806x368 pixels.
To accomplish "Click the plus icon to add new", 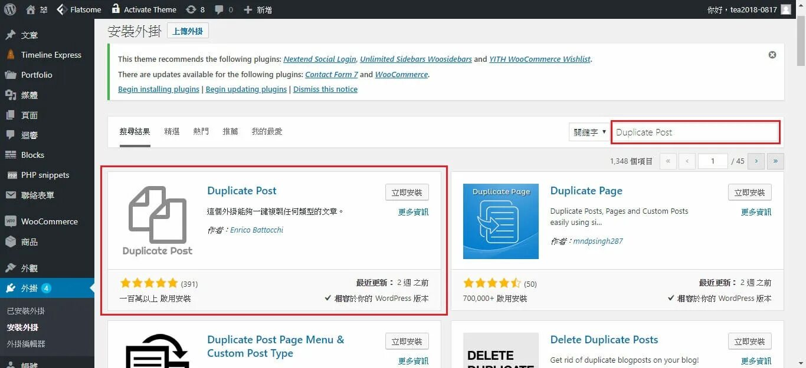I will pos(248,9).
